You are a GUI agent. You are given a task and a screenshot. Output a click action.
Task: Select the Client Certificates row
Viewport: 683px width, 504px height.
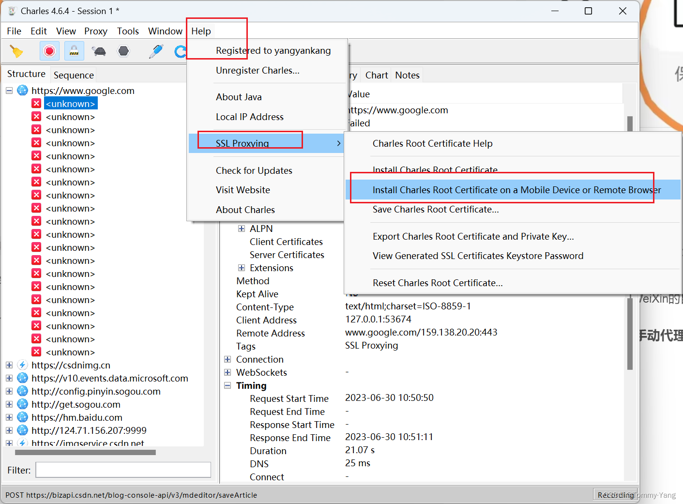click(x=286, y=242)
